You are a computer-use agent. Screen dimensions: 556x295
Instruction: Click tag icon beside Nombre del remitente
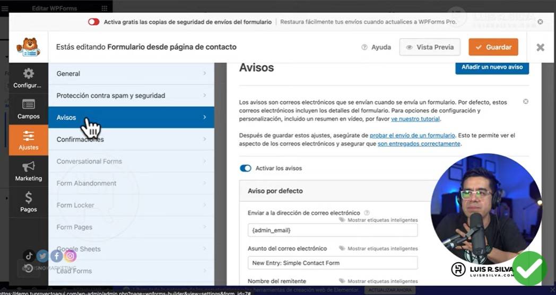point(342,281)
